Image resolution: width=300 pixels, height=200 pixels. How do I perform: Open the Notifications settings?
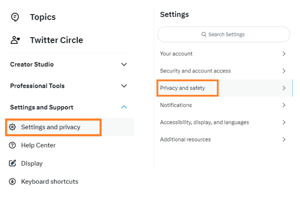point(176,105)
